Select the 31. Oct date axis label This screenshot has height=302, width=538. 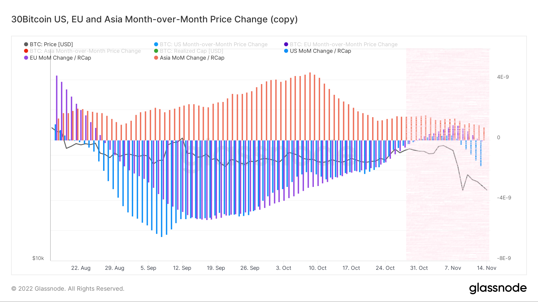pyautogui.click(x=419, y=268)
